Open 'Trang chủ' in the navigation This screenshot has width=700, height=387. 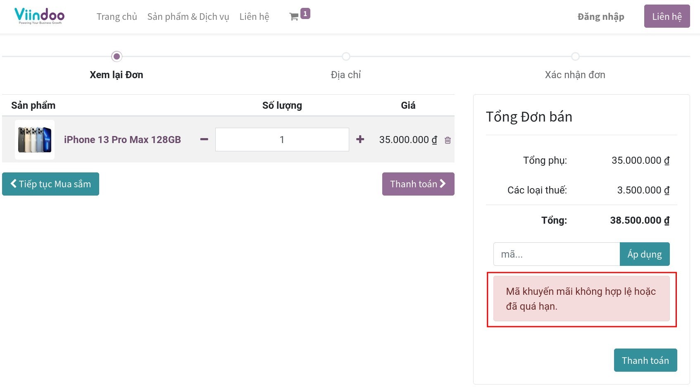pos(117,17)
